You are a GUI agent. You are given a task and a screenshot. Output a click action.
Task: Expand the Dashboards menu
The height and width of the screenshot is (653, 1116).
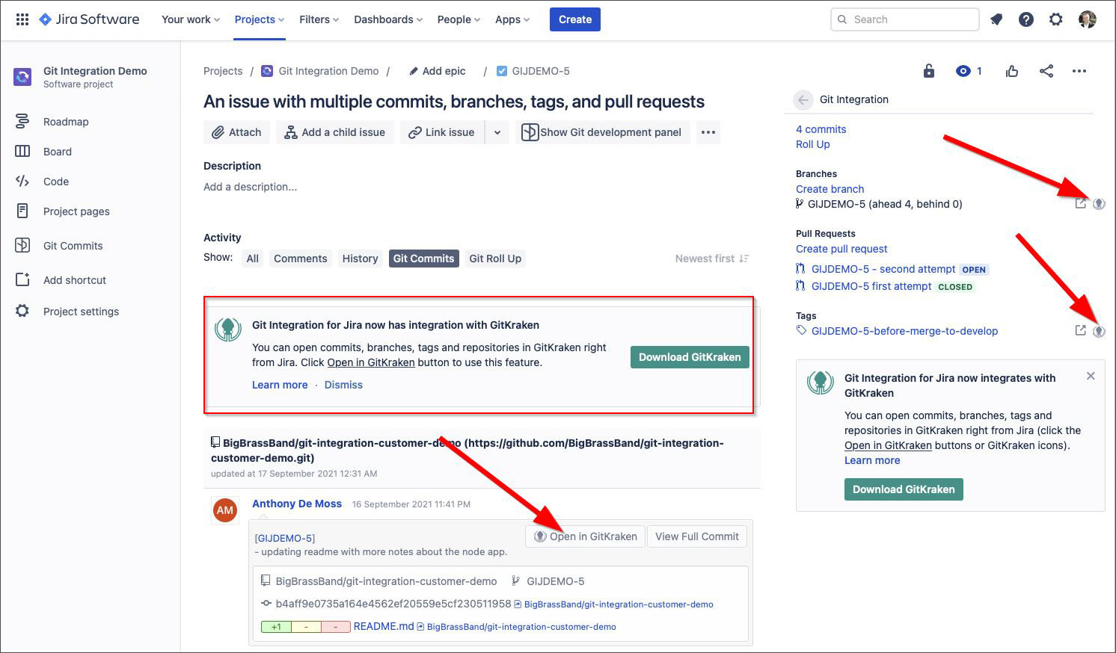point(388,19)
